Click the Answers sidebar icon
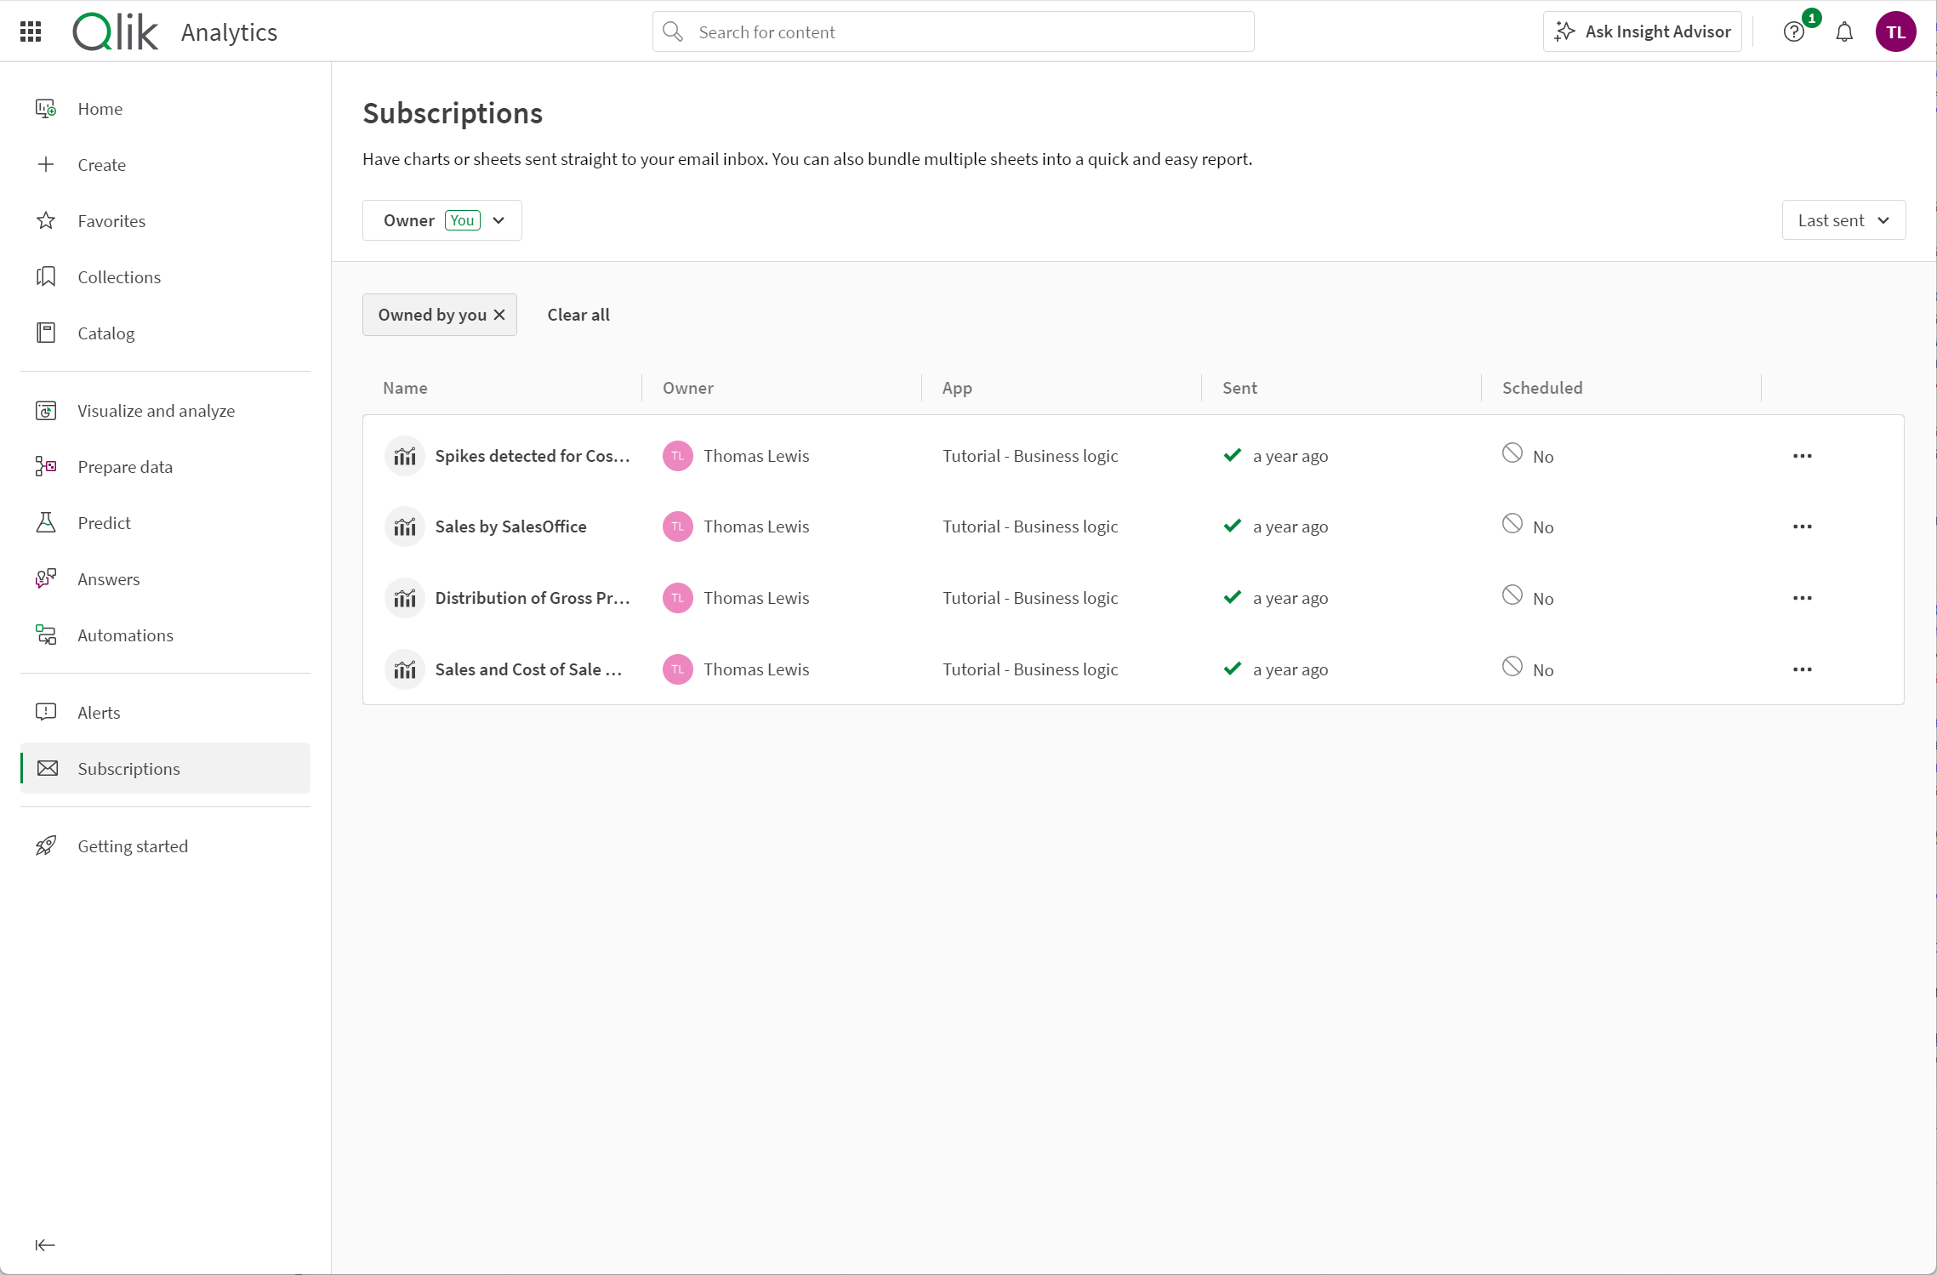Screen dimensions: 1937x1275 click(46, 579)
